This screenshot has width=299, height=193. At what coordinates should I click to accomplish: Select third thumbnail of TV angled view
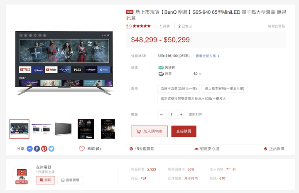pyautogui.click(x=63, y=129)
